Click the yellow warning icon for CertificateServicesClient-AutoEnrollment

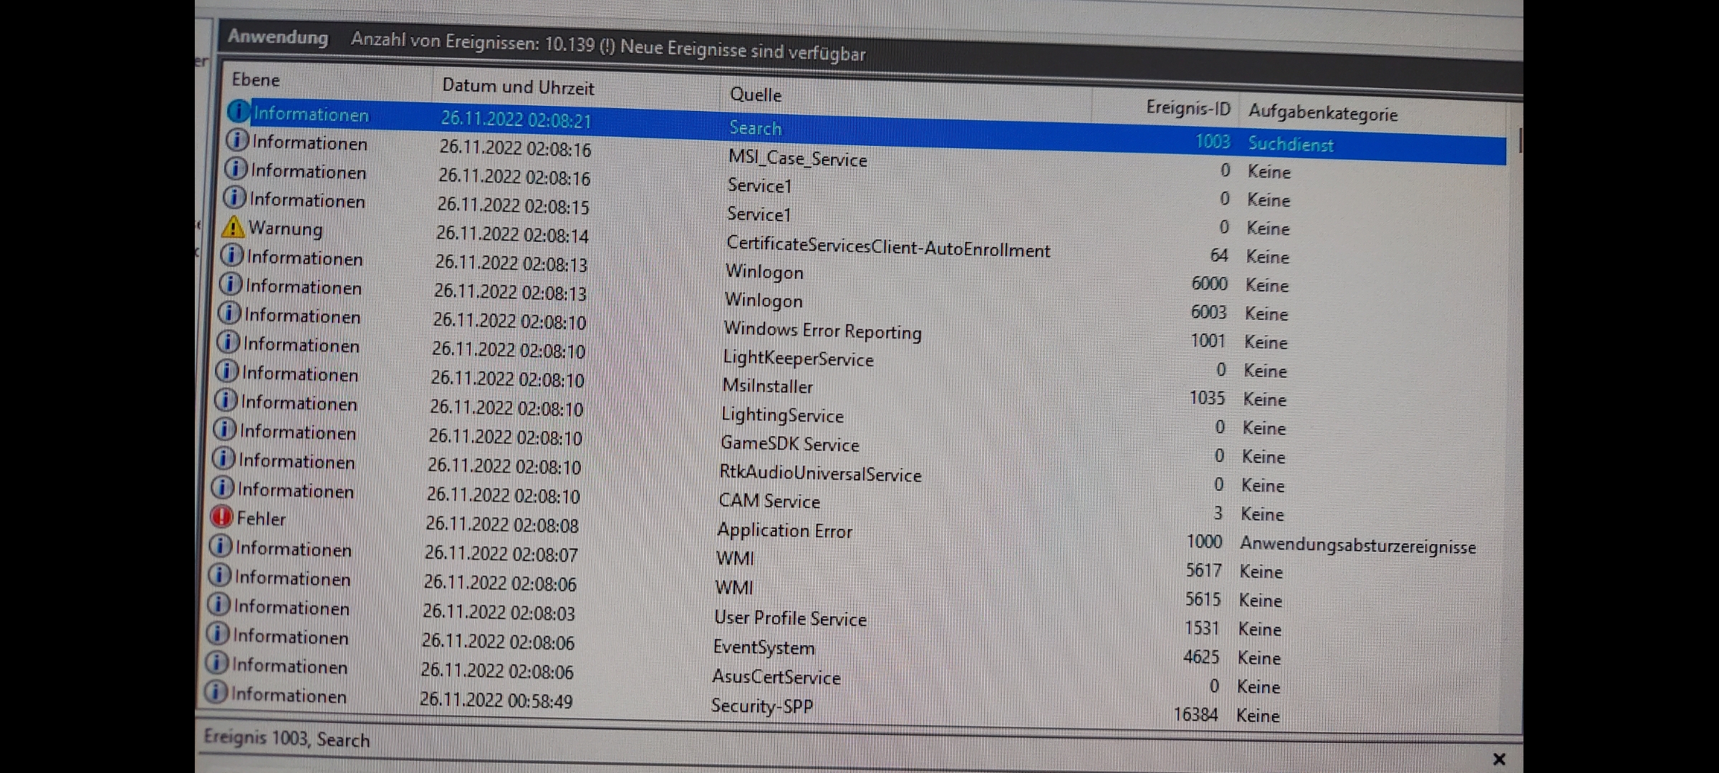coord(232,227)
